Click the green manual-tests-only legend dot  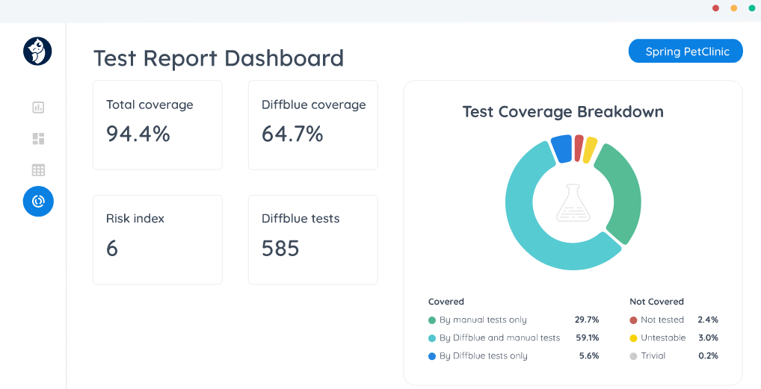[x=432, y=320]
